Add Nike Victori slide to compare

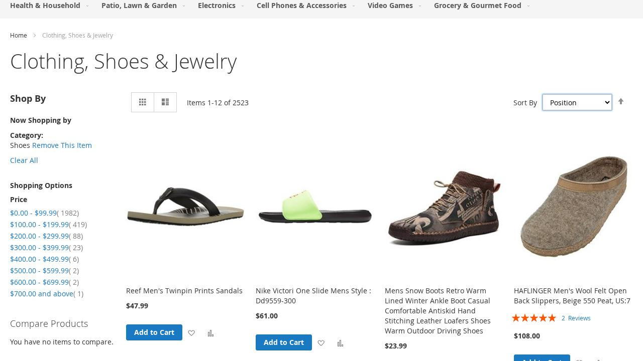[x=340, y=343]
